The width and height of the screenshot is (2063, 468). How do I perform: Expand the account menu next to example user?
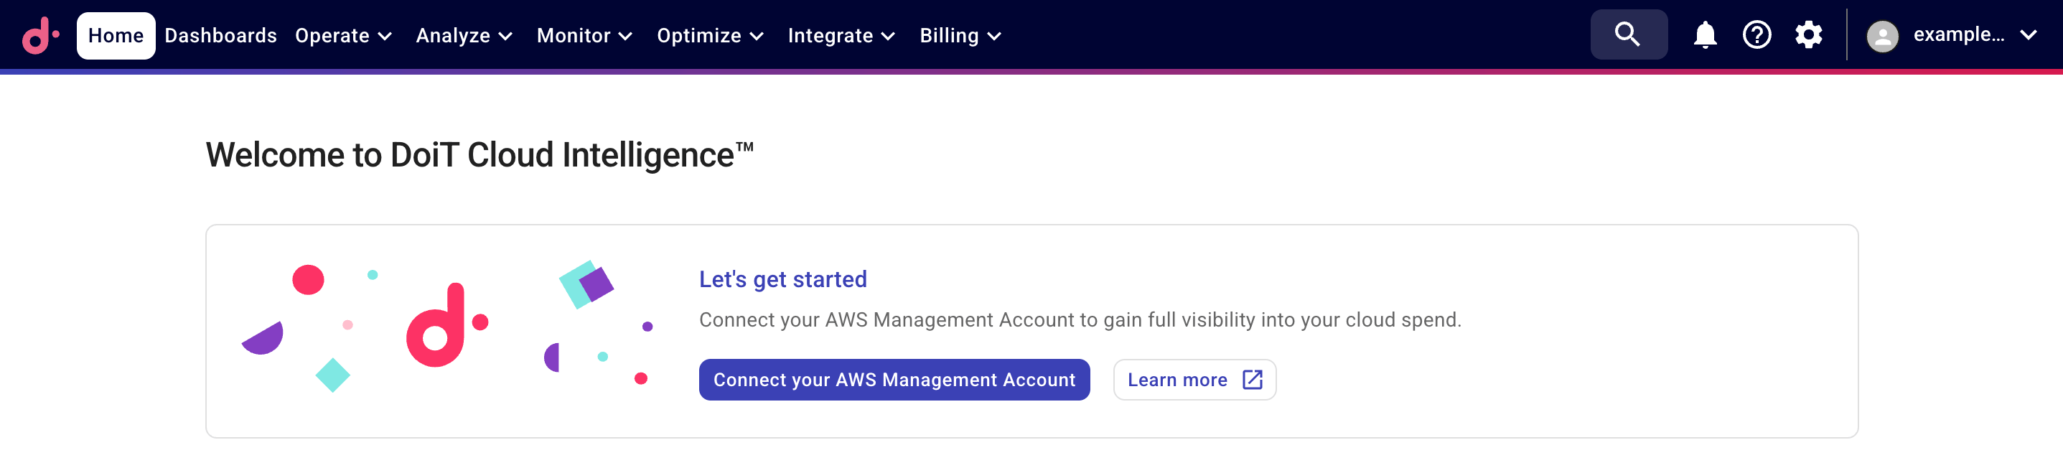(2031, 34)
